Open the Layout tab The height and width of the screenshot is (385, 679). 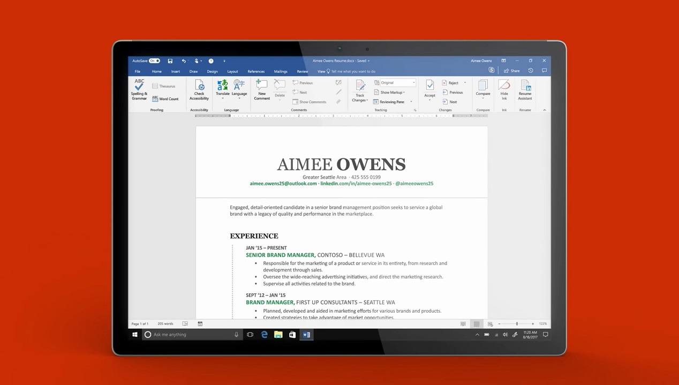pos(232,71)
